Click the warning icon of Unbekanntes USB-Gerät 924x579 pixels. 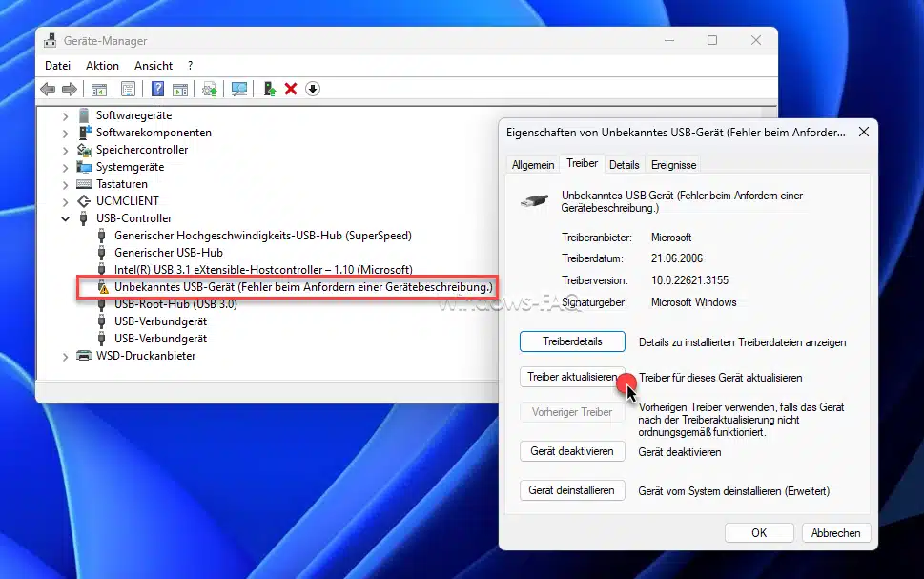point(103,287)
